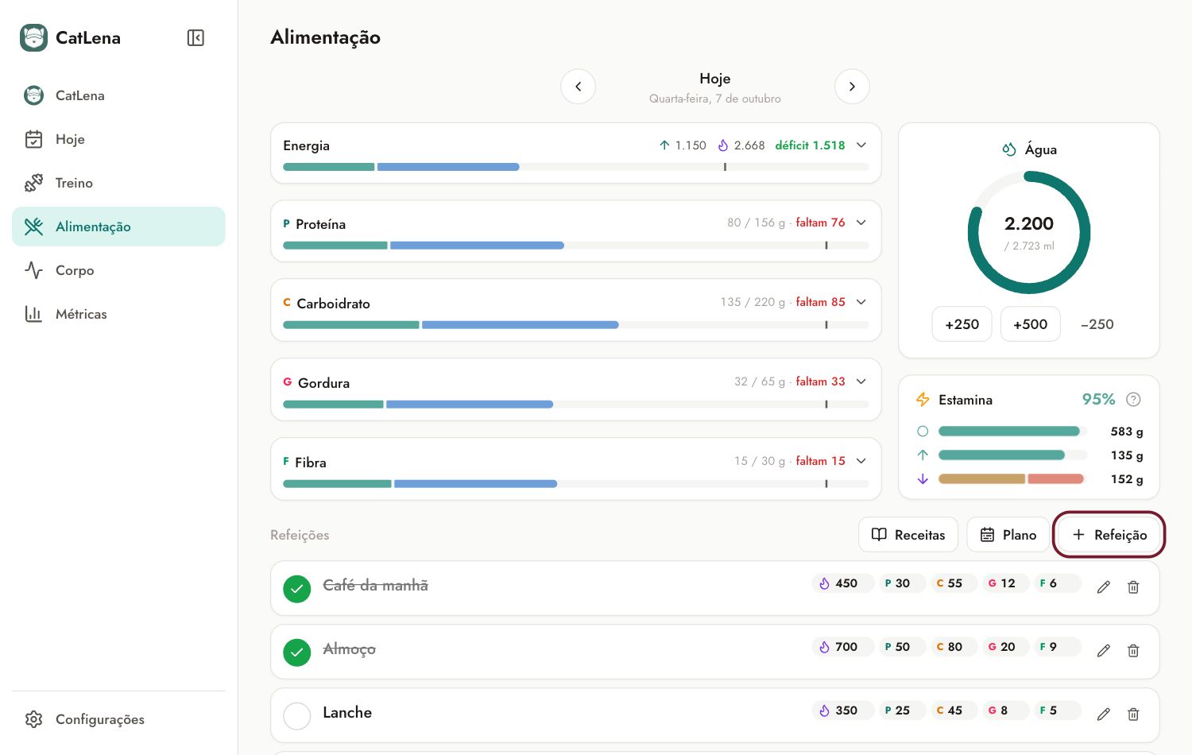Edit the Café da manhã meal
The width and height of the screenshot is (1192, 755).
1104,587
